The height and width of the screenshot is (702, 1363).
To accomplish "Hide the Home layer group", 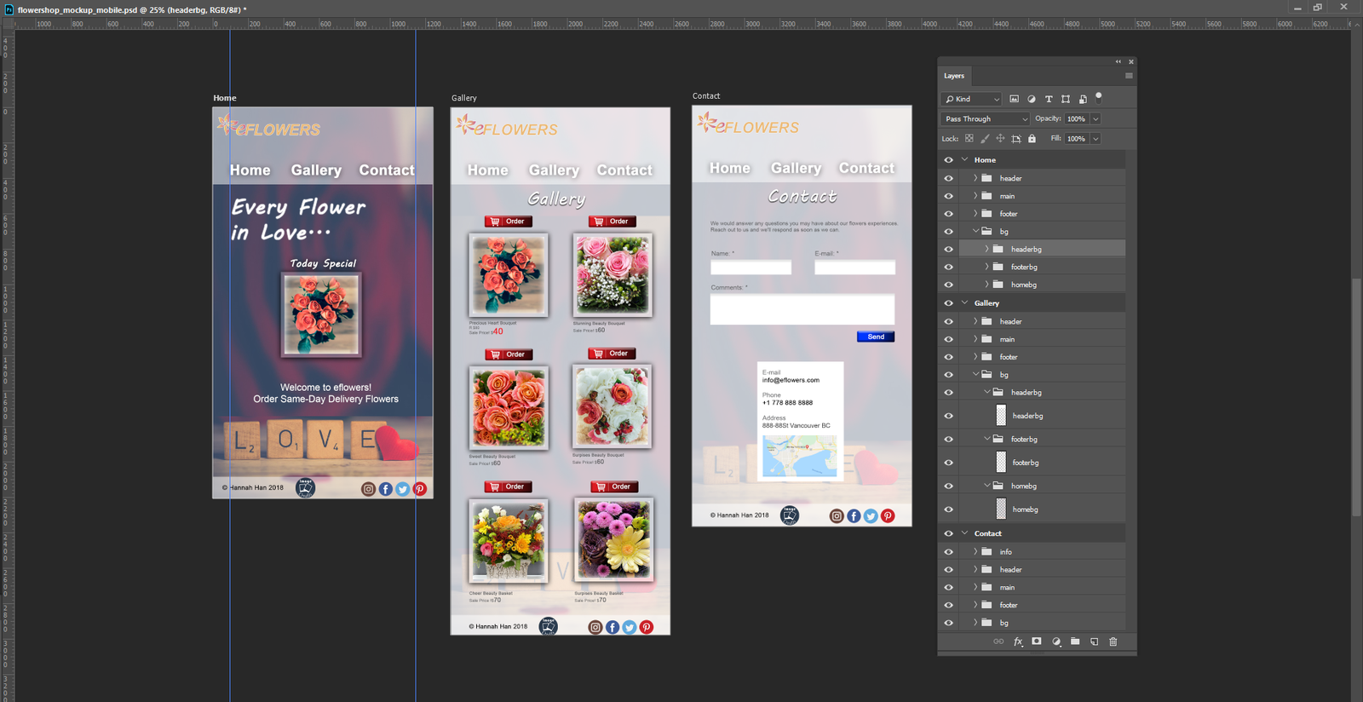I will 948,160.
